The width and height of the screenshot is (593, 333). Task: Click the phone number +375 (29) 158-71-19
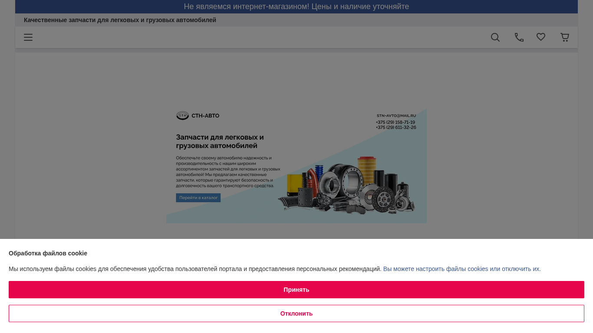(395, 122)
